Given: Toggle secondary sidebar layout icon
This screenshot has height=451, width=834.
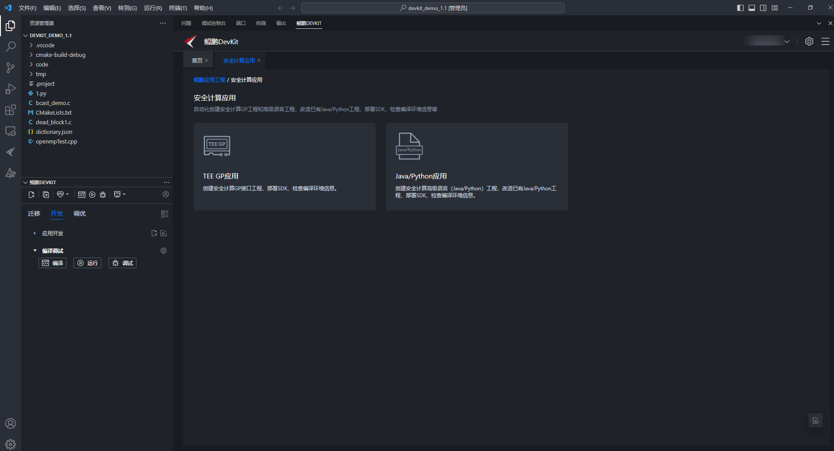Looking at the screenshot, I should click(x=763, y=8).
